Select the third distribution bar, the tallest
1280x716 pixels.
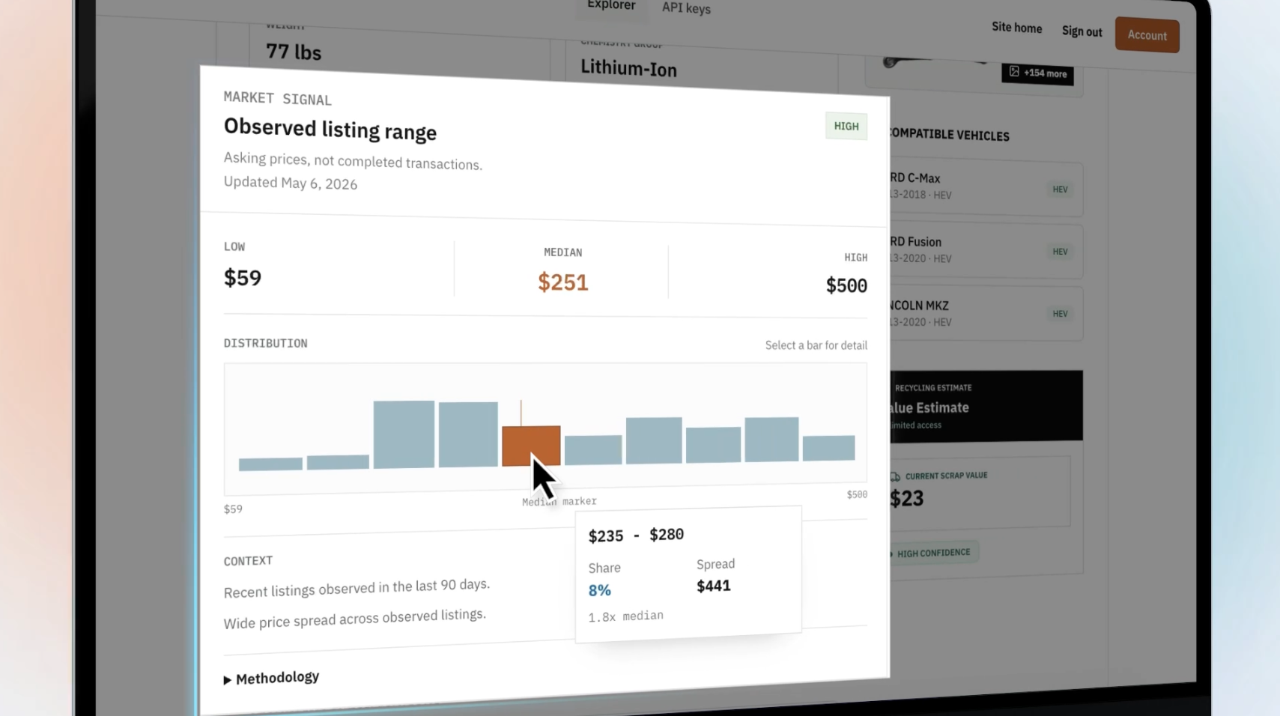[404, 434]
